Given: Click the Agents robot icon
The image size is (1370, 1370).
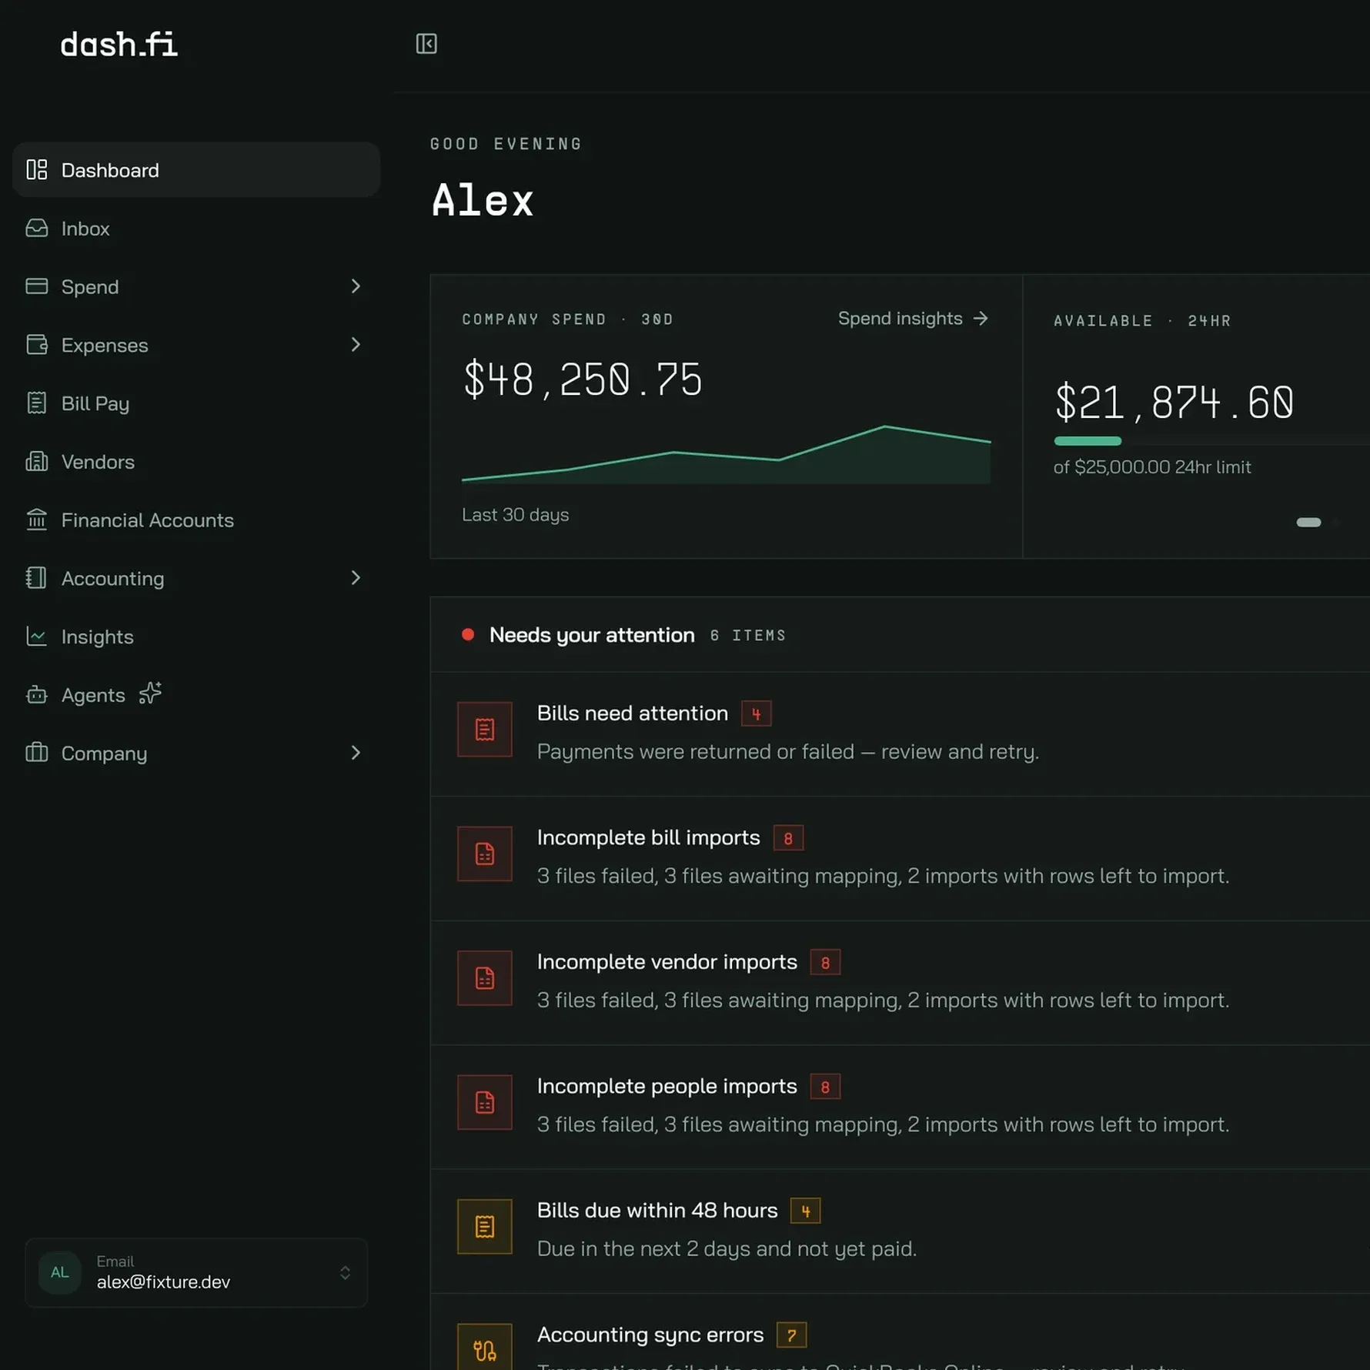Looking at the screenshot, I should tap(37, 695).
